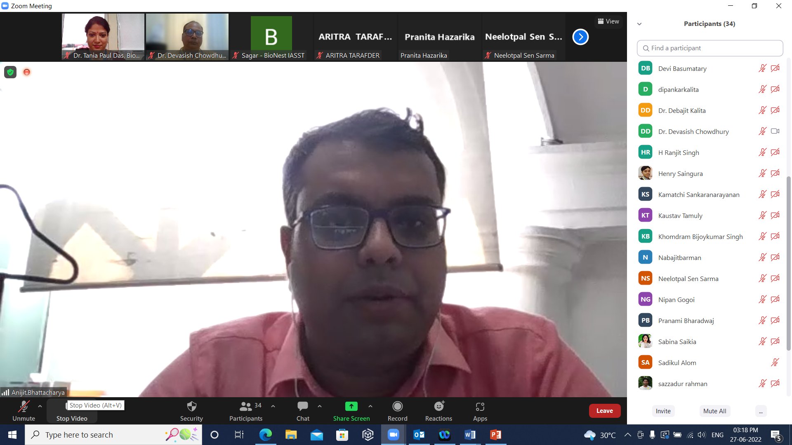Open the Chat panel icon
The image size is (792, 445).
click(302, 407)
